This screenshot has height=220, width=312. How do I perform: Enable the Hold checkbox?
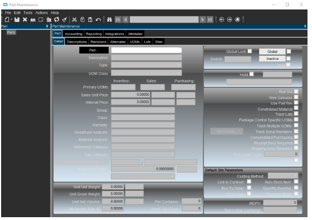[x=252, y=74]
